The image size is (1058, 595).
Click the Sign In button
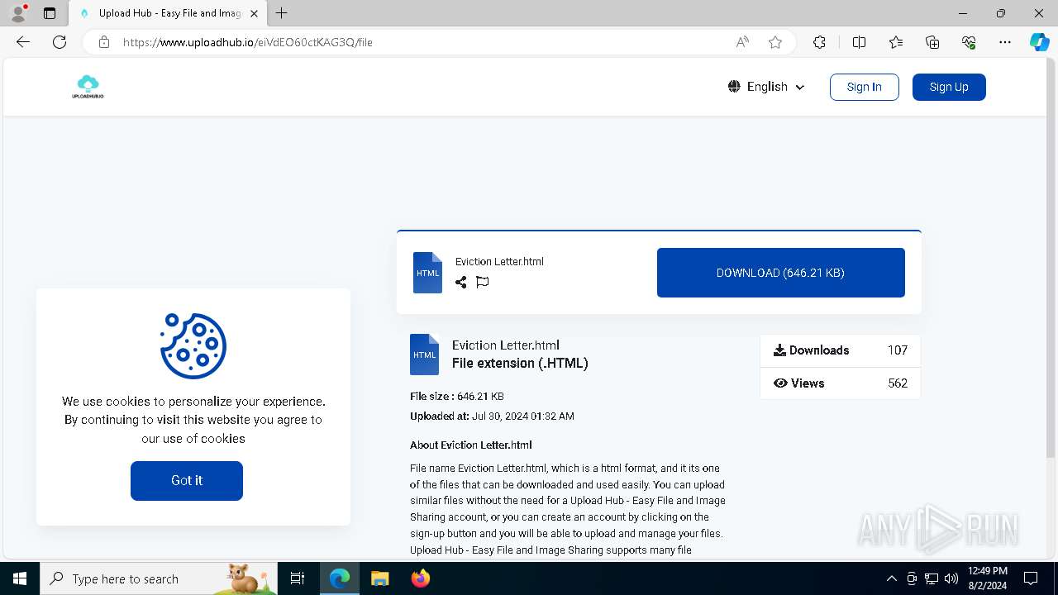pyautogui.click(x=864, y=87)
